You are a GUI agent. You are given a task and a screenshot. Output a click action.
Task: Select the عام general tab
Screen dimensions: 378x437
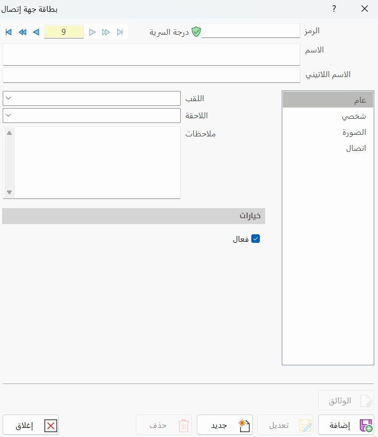coord(328,100)
